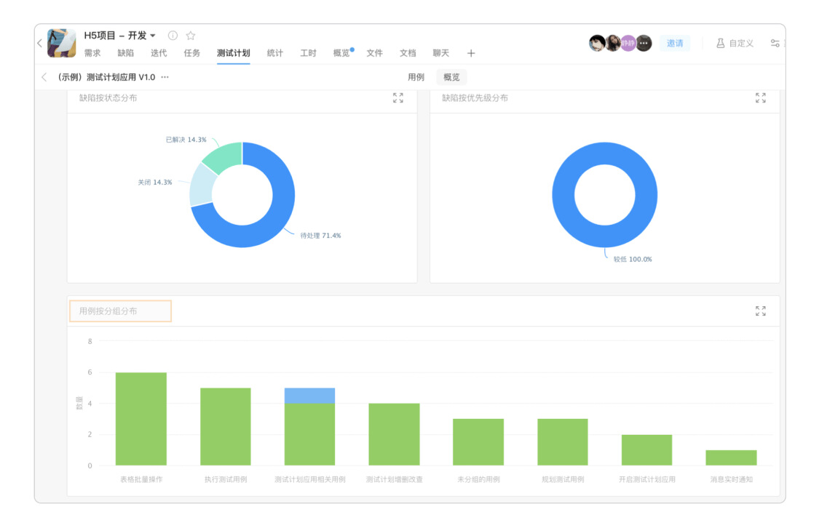Open the 迭代 tab
The width and height of the screenshot is (819, 528).
pyautogui.click(x=159, y=53)
